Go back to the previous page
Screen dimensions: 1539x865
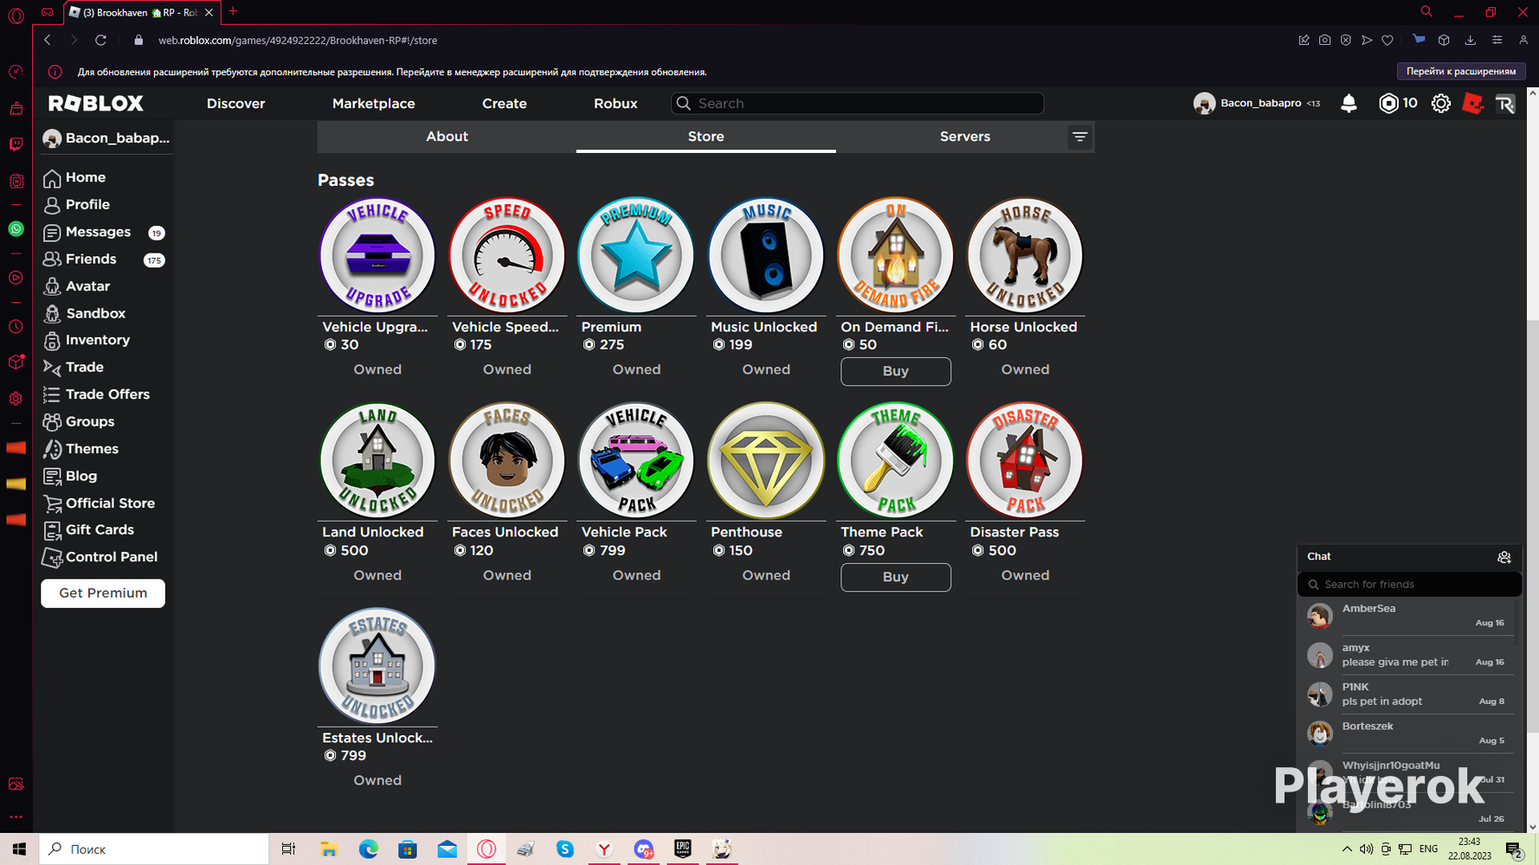pos(48,40)
